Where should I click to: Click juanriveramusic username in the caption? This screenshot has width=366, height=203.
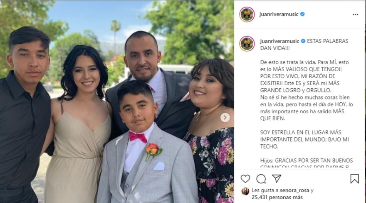(279, 41)
